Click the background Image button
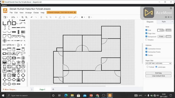 (161, 36)
